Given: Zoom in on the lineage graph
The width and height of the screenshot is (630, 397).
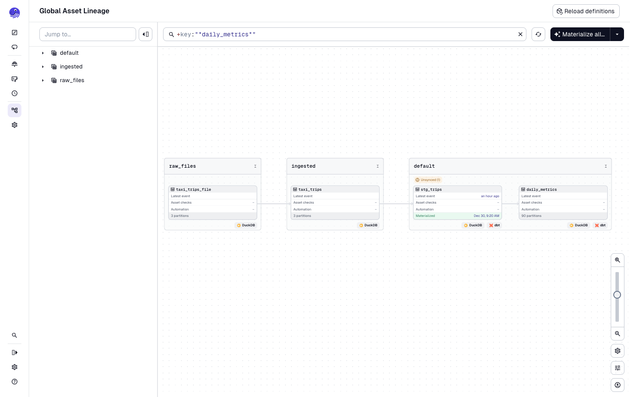Looking at the screenshot, I should click(x=618, y=260).
